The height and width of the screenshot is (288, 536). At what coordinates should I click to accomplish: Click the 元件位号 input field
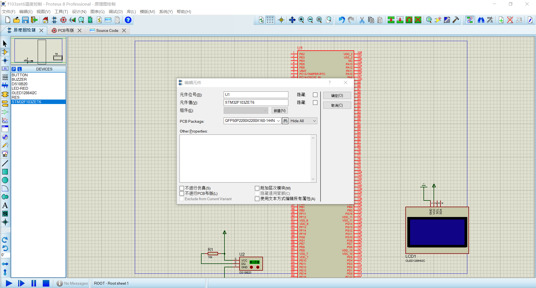[x=256, y=95]
